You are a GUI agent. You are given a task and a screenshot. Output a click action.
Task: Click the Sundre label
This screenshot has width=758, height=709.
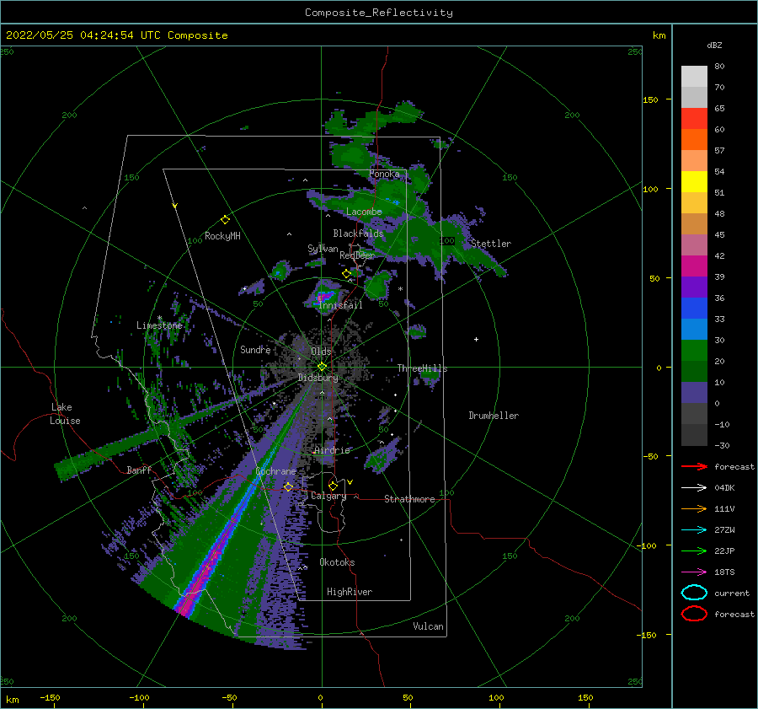(x=255, y=349)
